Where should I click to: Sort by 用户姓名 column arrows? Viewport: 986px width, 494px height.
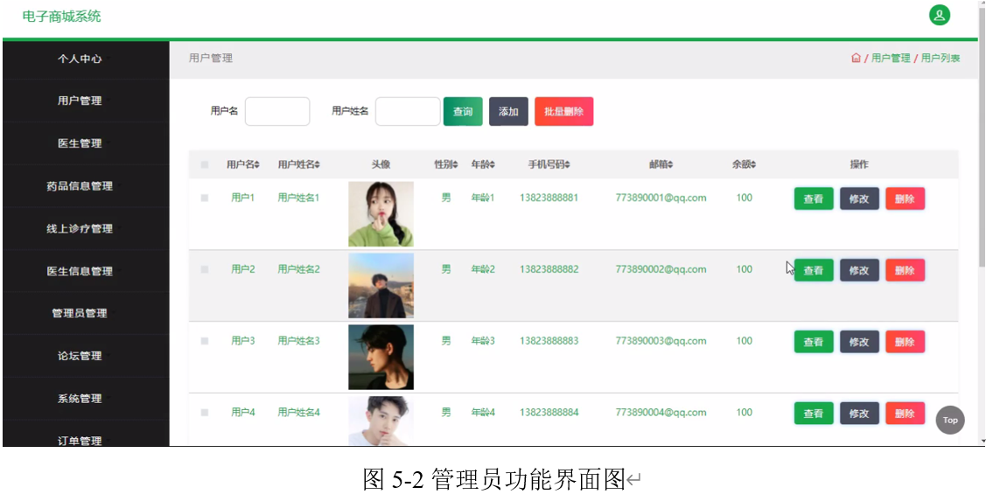coord(318,164)
